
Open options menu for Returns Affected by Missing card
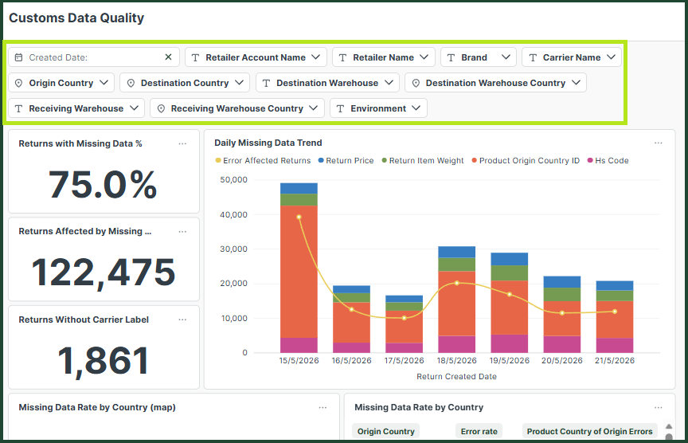182,231
